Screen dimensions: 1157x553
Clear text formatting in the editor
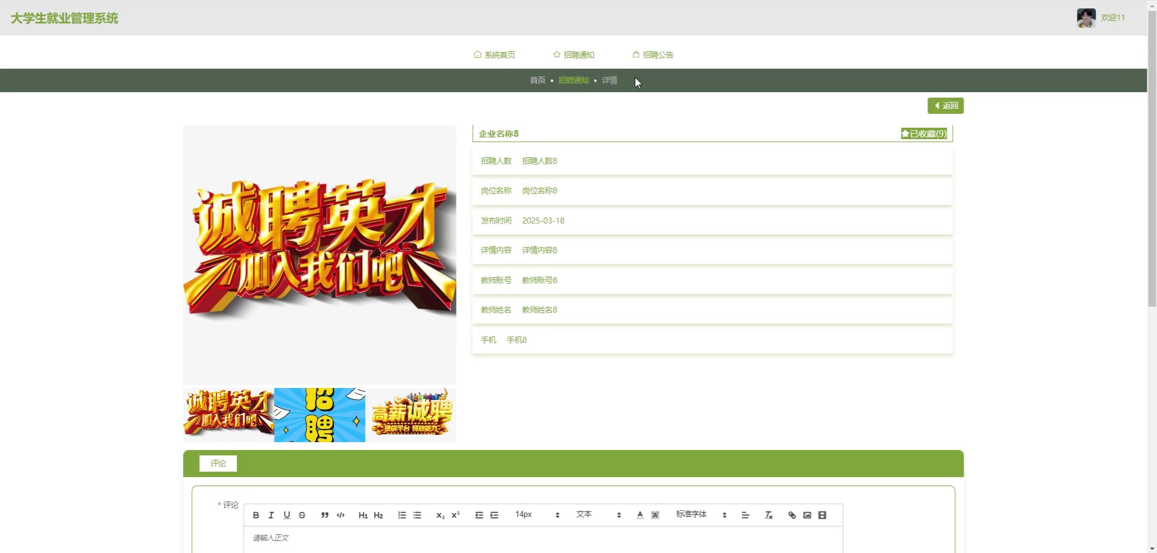[x=769, y=515]
